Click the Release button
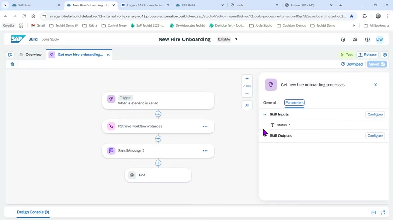Image resolution: width=393 pixels, height=220 pixels. pos(367,55)
